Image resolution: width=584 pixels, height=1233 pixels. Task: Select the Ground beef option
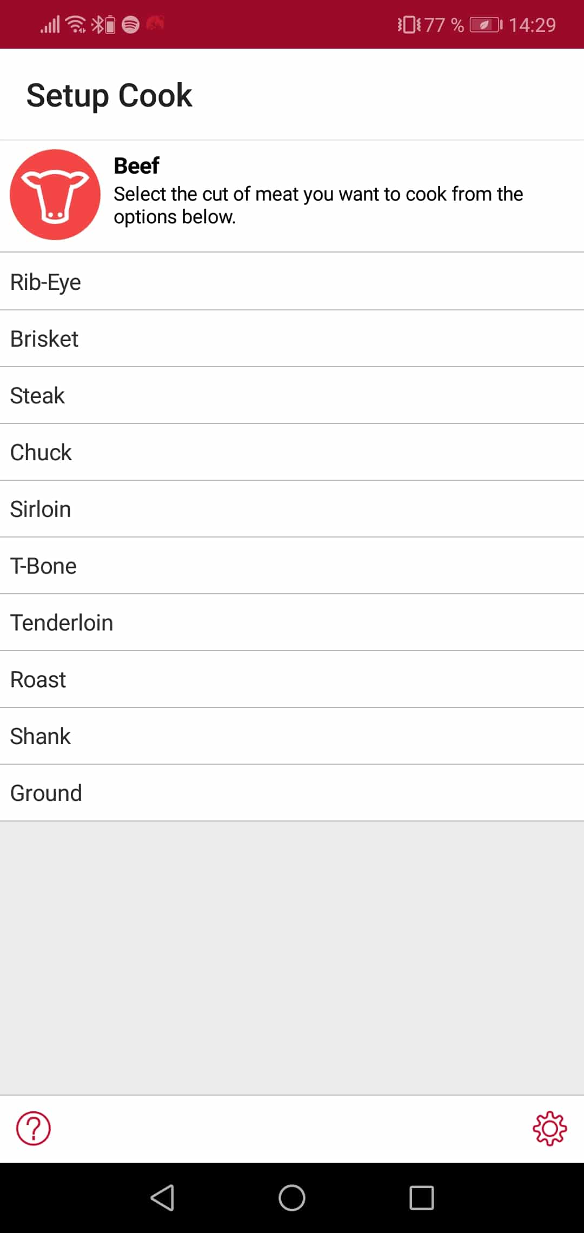coord(292,793)
